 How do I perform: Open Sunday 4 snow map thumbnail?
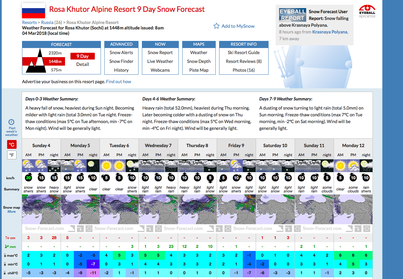tap(41, 209)
